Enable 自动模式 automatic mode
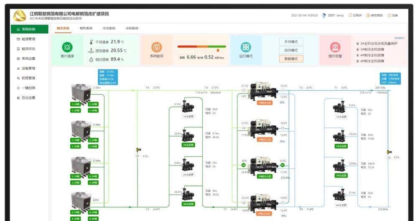418x221 pixels. tap(291, 50)
